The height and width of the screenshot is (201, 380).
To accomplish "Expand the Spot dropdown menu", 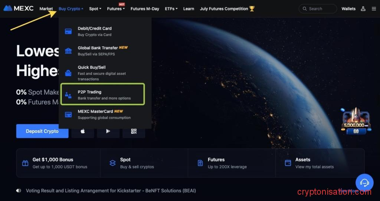I will tap(95, 9).
